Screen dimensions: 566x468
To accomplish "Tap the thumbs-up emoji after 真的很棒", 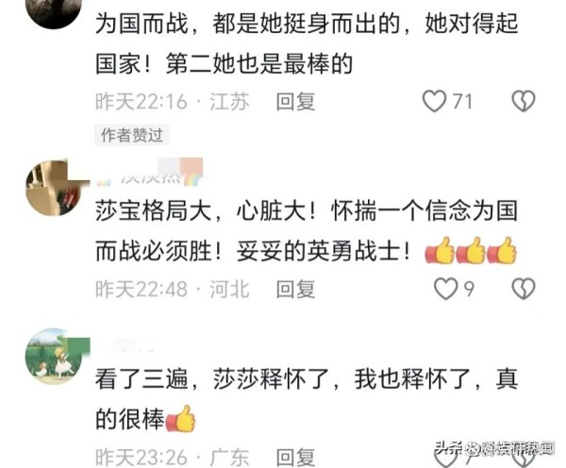I will 180,419.
